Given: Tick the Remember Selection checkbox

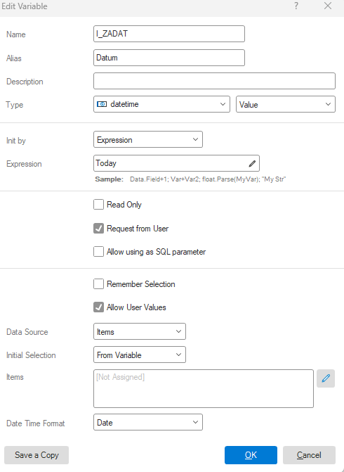Looking at the screenshot, I should [x=98, y=284].
